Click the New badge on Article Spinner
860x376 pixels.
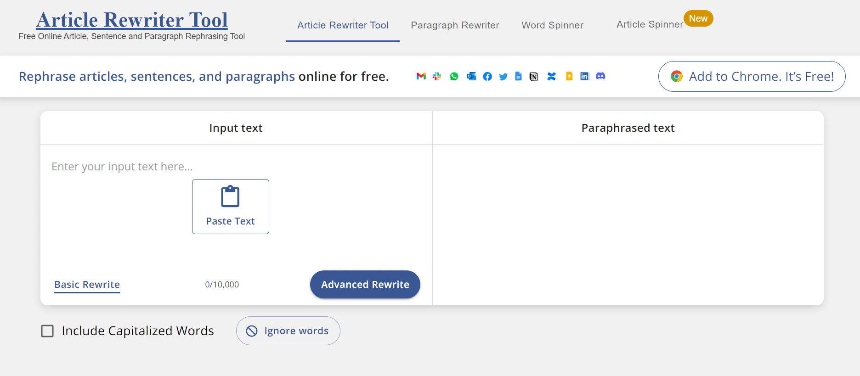click(x=698, y=18)
